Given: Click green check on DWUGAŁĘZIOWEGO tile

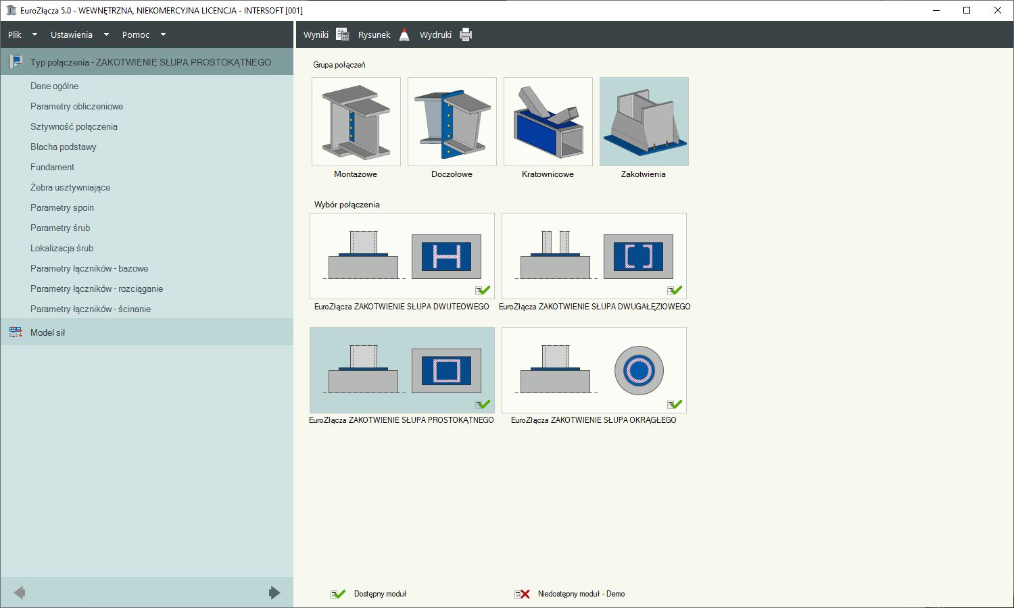Looking at the screenshot, I should coord(675,290).
